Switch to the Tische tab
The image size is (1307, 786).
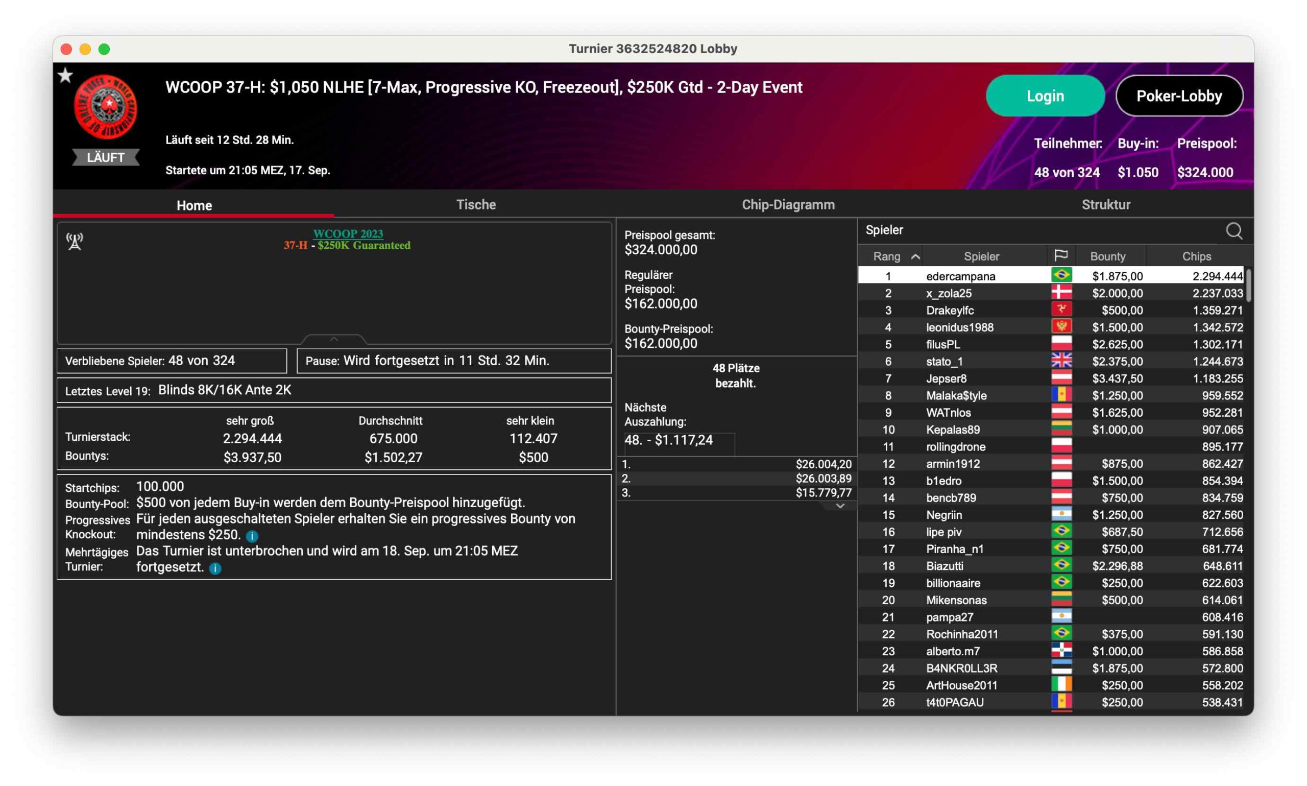pos(475,204)
